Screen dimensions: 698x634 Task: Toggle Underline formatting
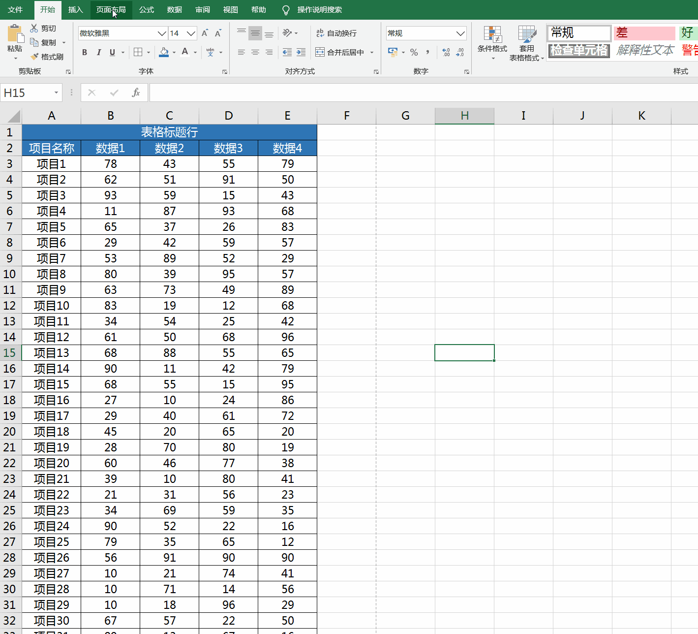112,52
